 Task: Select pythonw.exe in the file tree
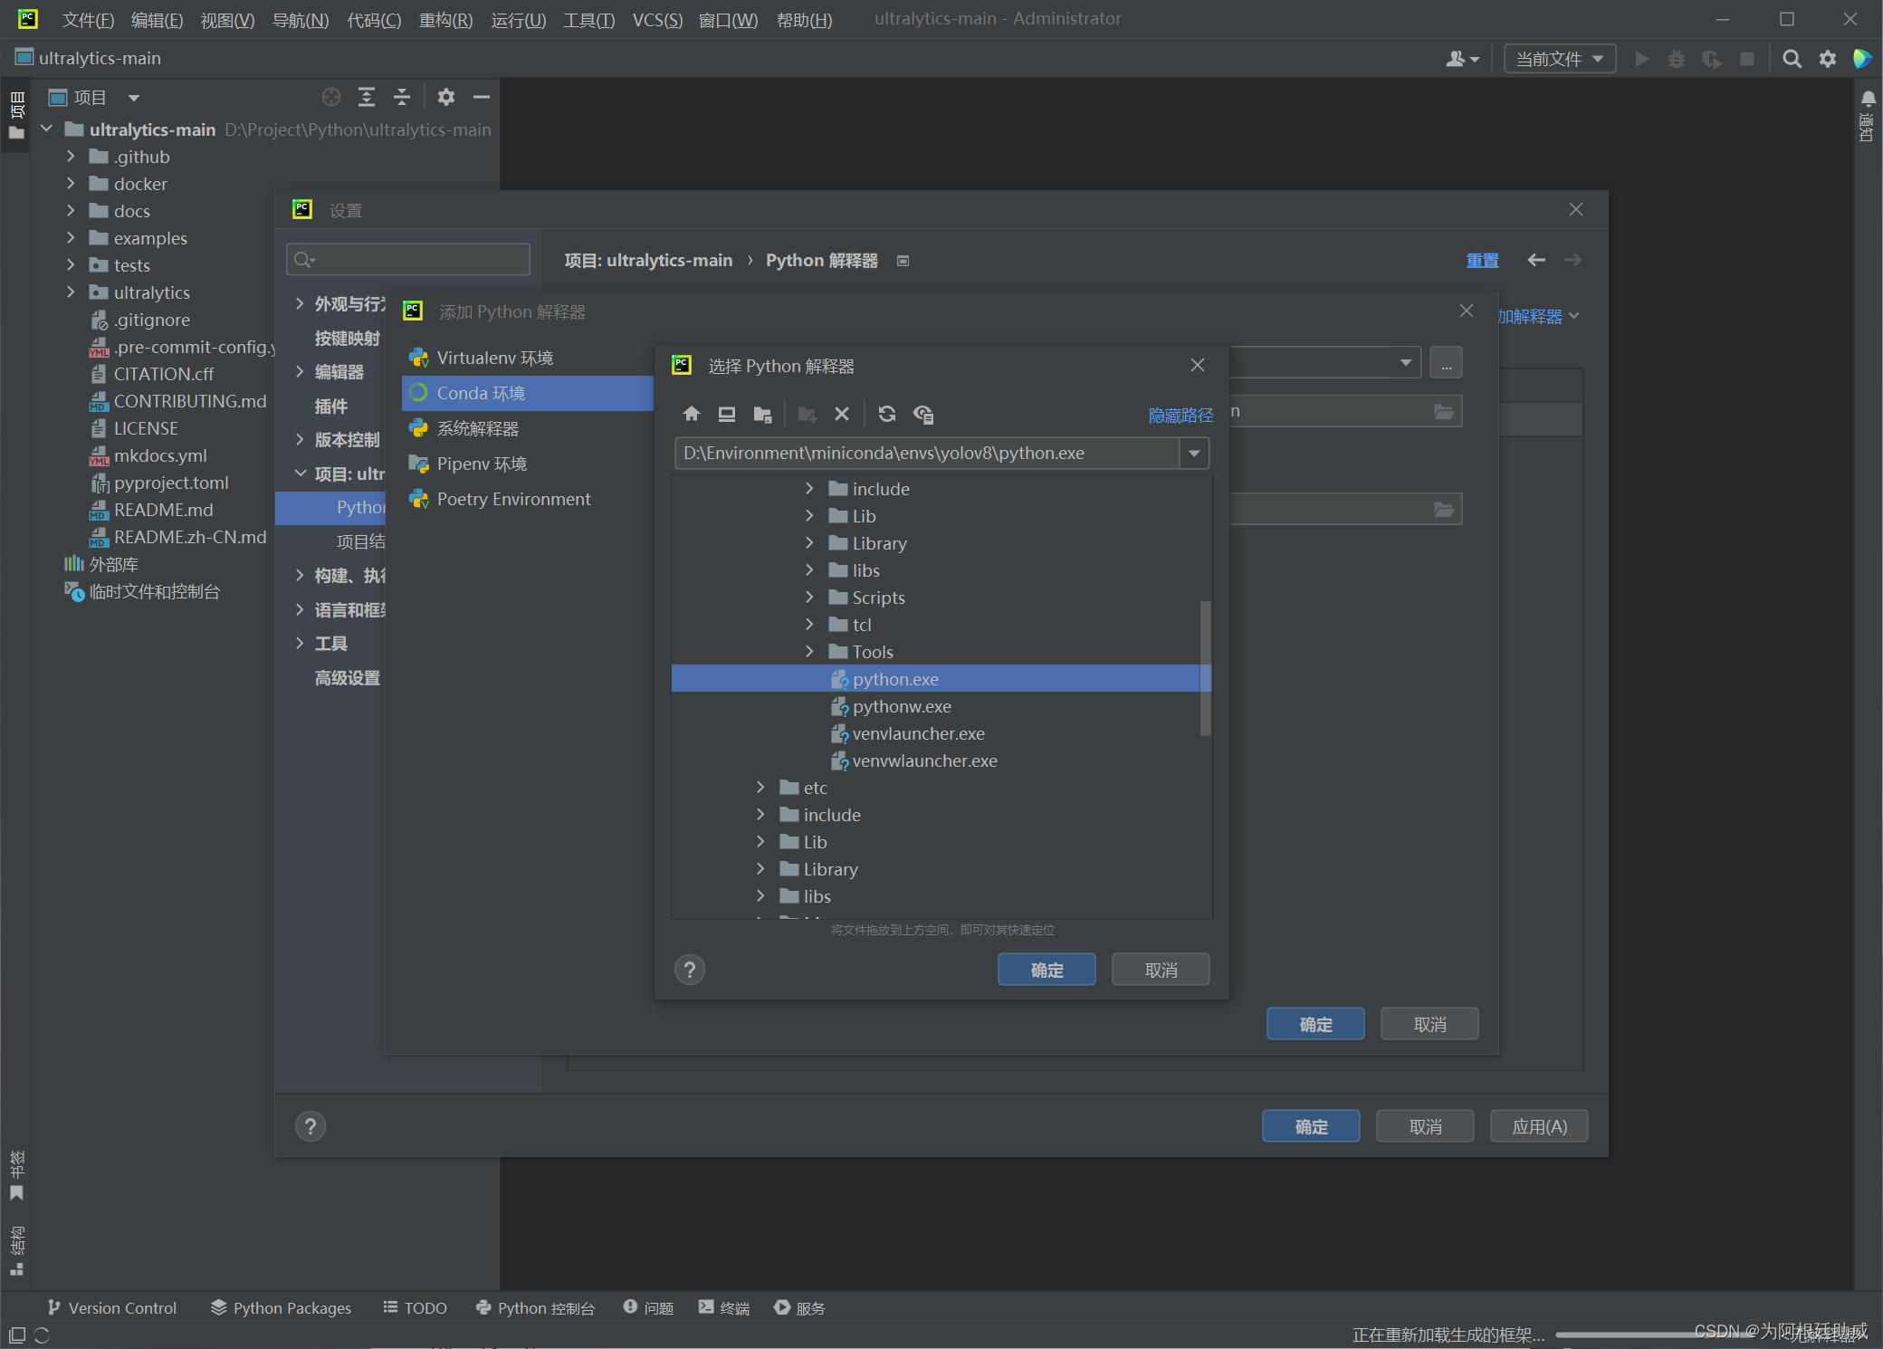click(901, 706)
